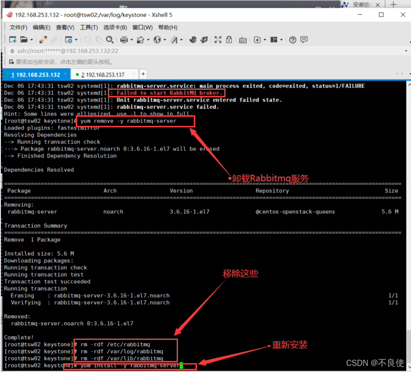This screenshot has height=372, width=411.
Task: Click the 'rm -rdf /var/log/rabbitmq' command text
Action: tap(122, 352)
